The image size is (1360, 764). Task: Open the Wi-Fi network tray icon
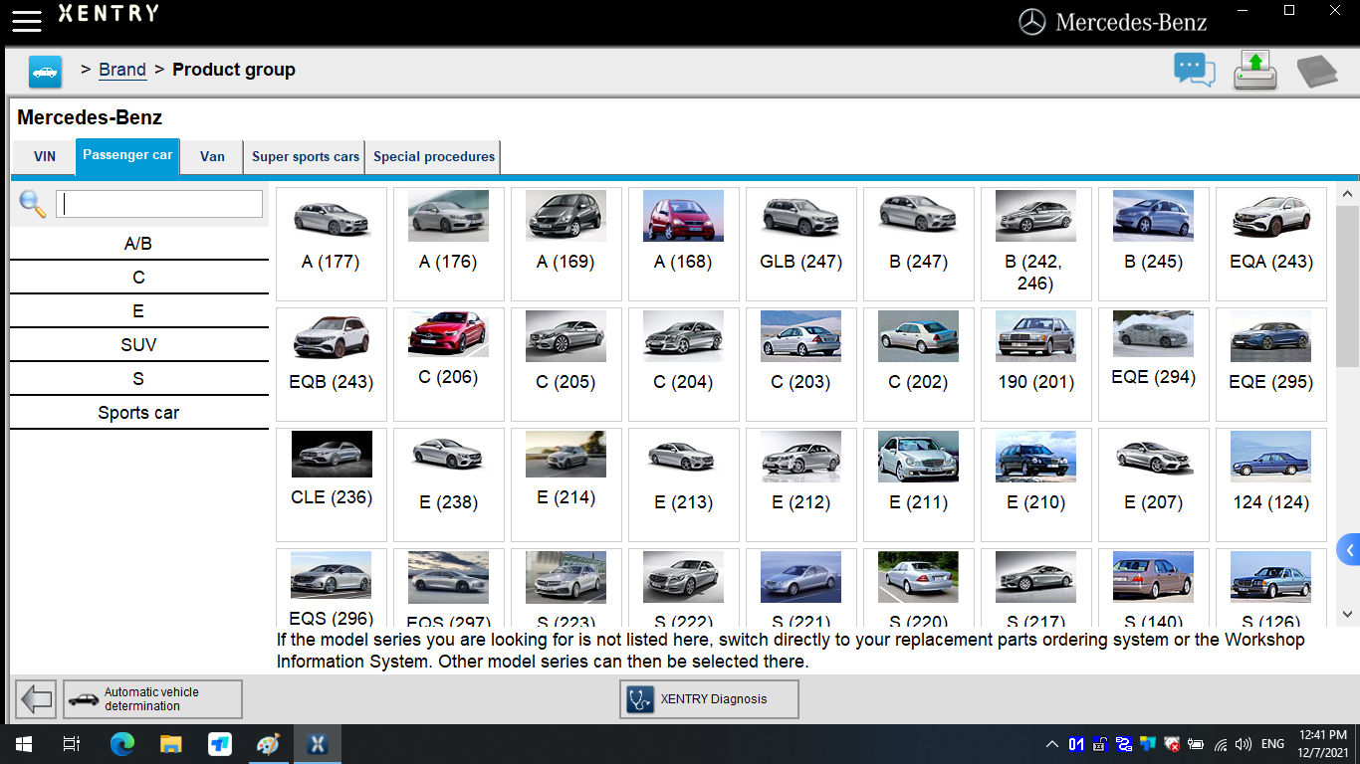point(1220,744)
